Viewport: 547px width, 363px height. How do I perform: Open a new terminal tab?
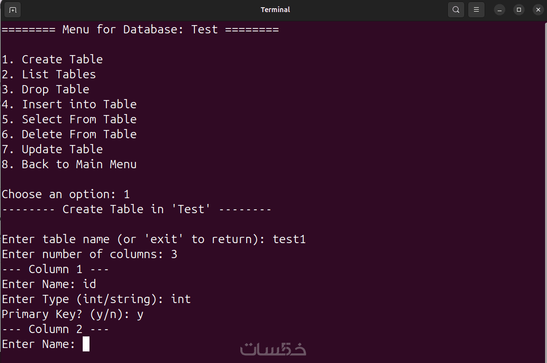tap(13, 10)
